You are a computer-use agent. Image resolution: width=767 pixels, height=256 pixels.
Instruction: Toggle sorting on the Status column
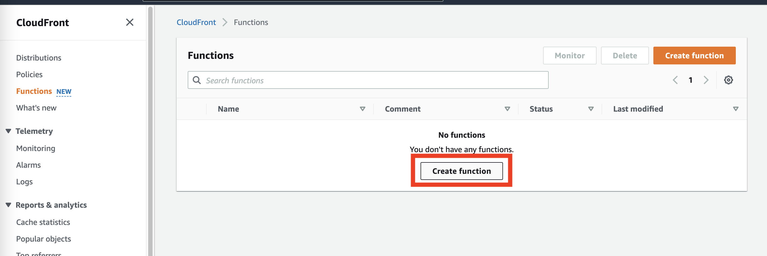point(591,109)
